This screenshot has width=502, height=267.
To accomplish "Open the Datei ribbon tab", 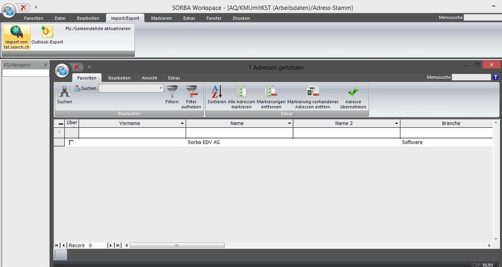I will [x=60, y=18].
